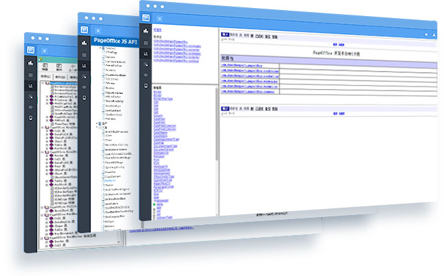The image size is (444, 276).
Task: Open the first com.zhuozhengsoft.pageoffice link in the package table
Action: click(242, 65)
